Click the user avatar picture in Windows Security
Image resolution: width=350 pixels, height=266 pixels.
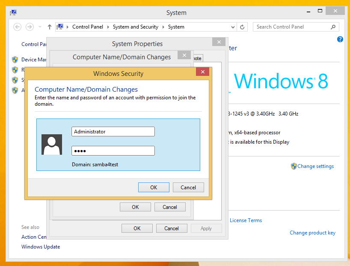click(52, 145)
